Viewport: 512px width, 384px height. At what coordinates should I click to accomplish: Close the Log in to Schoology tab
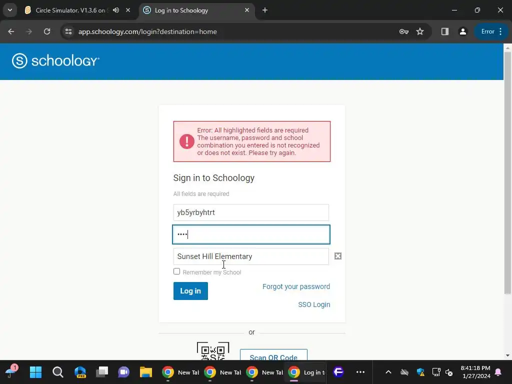coord(247,10)
